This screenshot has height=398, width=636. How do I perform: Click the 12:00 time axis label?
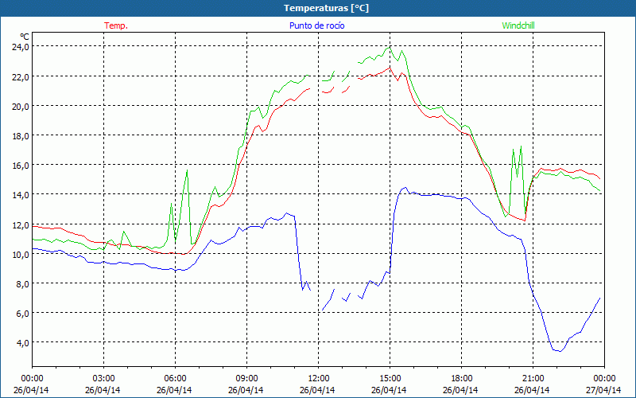click(x=319, y=379)
